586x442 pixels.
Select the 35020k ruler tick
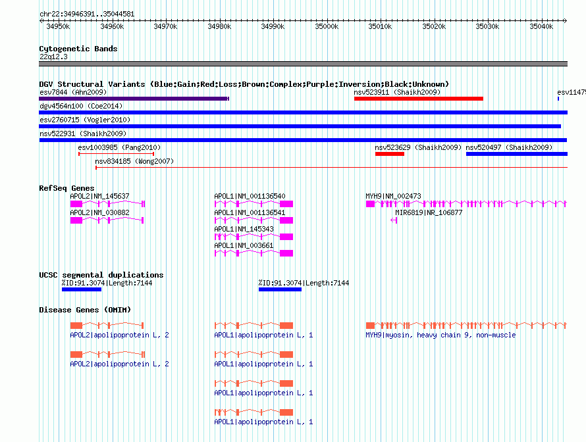pyautogui.click(x=434, y=26)
